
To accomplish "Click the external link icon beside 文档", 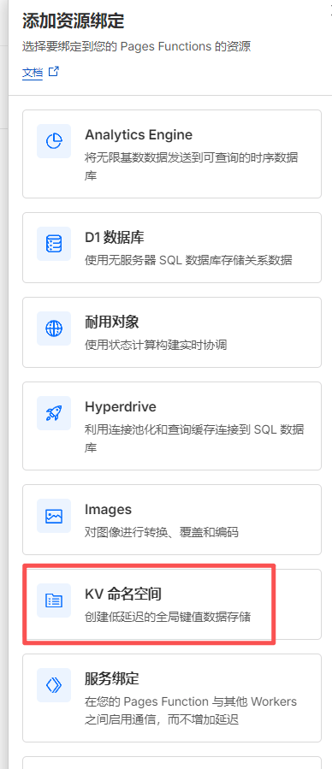I will (x=54, y=72).
